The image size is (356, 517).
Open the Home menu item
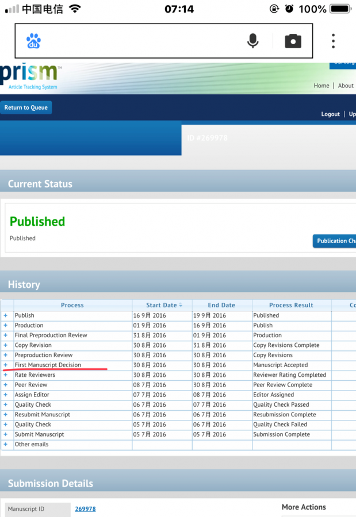(x=321, y=86)
